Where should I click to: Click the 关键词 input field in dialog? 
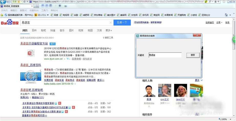165,55
